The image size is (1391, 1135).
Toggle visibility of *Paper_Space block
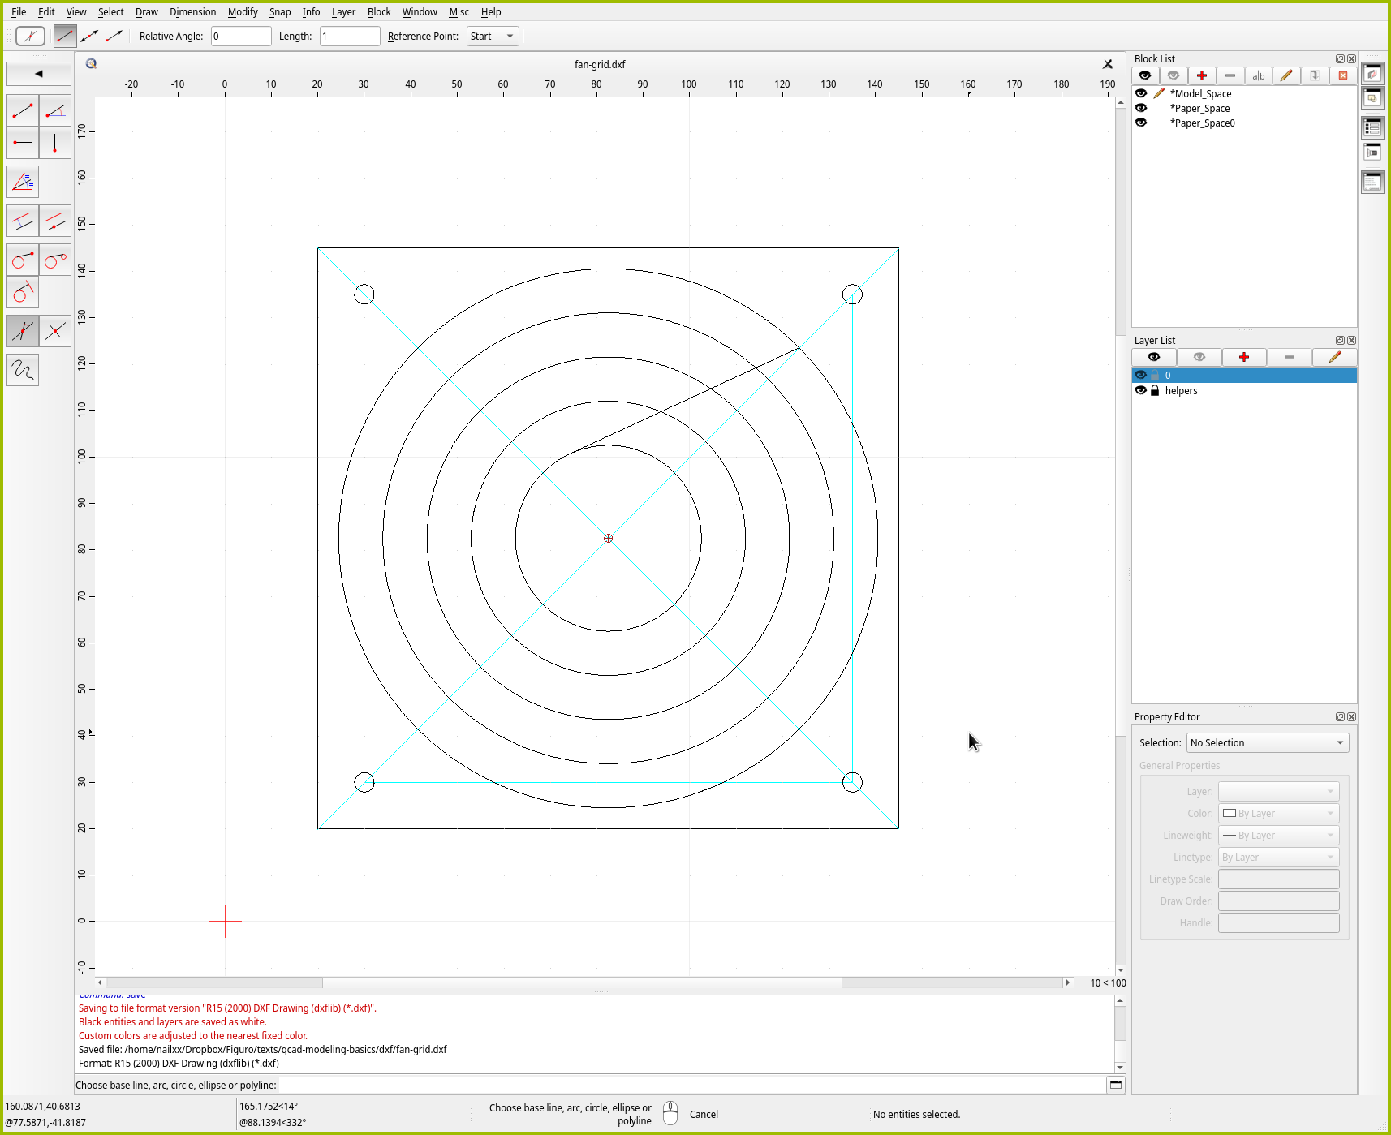tap(1141, 108)
